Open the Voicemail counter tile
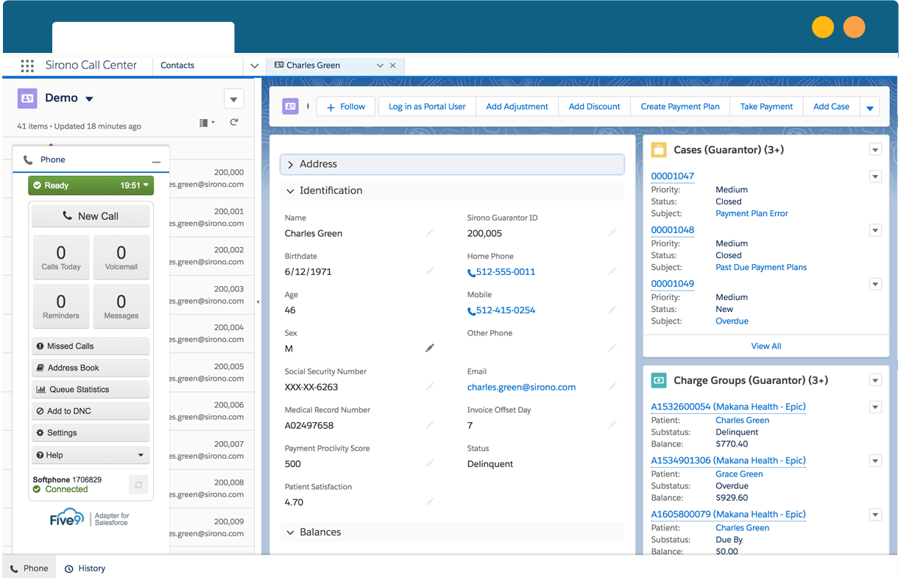This screenshot has width=901, height=578. (x=121, y=257)
